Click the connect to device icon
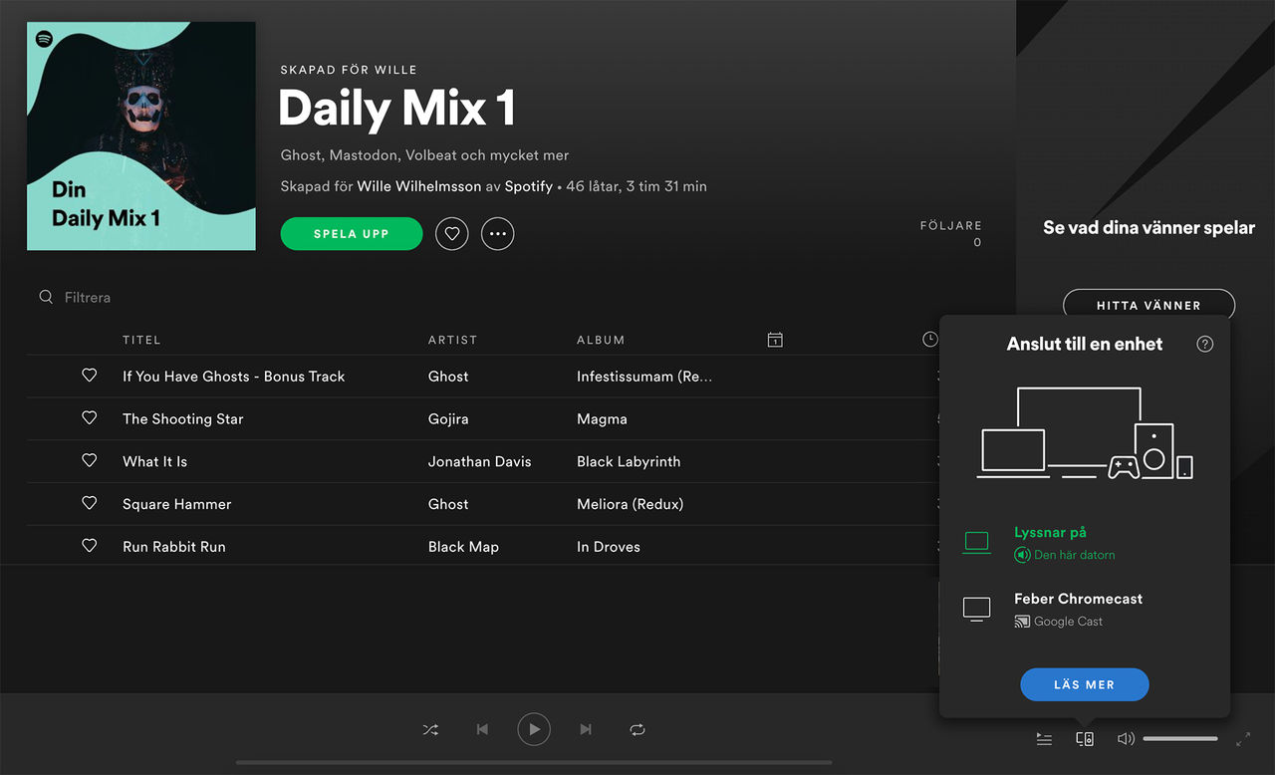The height and width of the screenshot is (775, 1275). tap(1085, 739)
